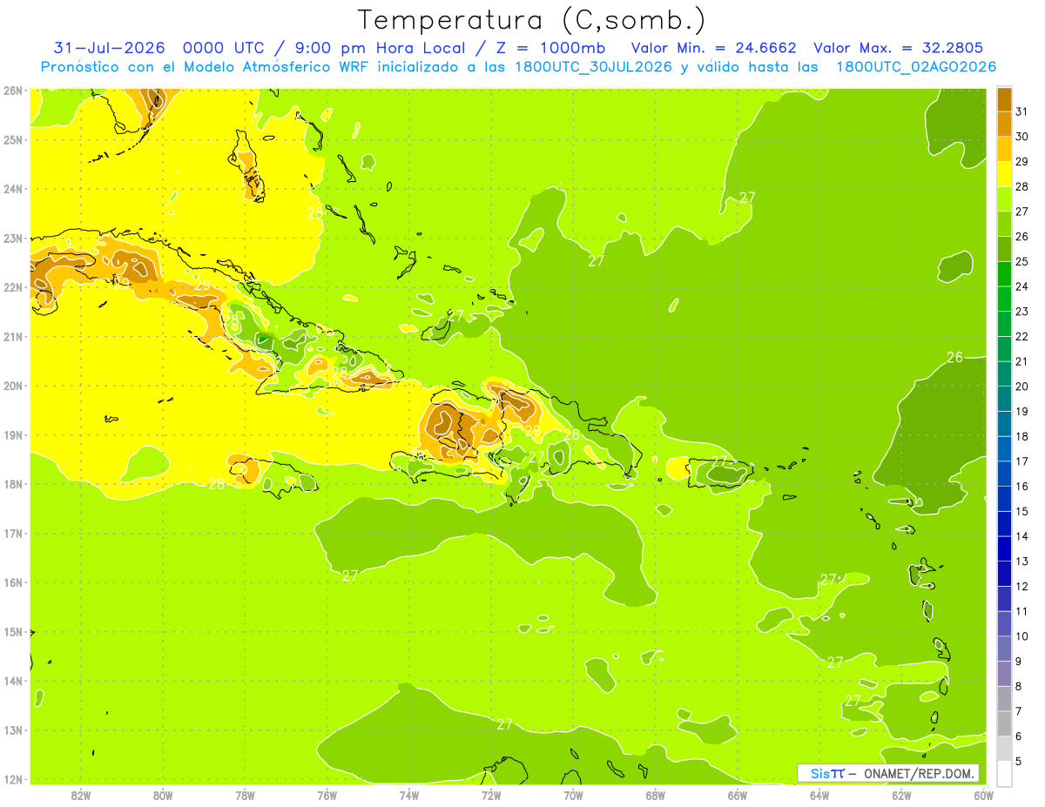Pick the green 26–27 band in the color scale
The width and height of the screenshot is (1045, 807).
pyautogui.click(x=1004, y=224)
